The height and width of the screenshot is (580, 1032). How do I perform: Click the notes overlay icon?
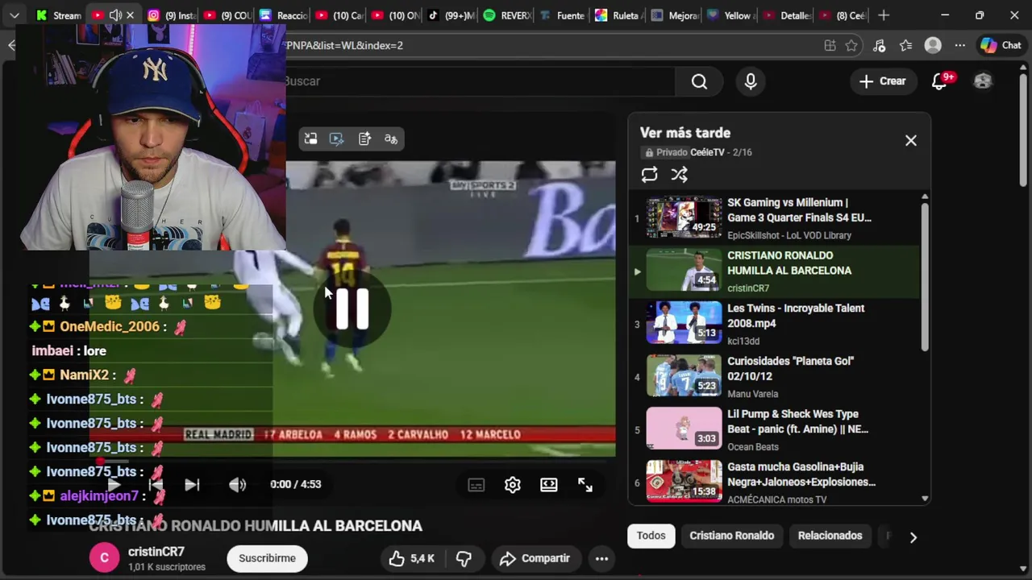click(364, 139)
